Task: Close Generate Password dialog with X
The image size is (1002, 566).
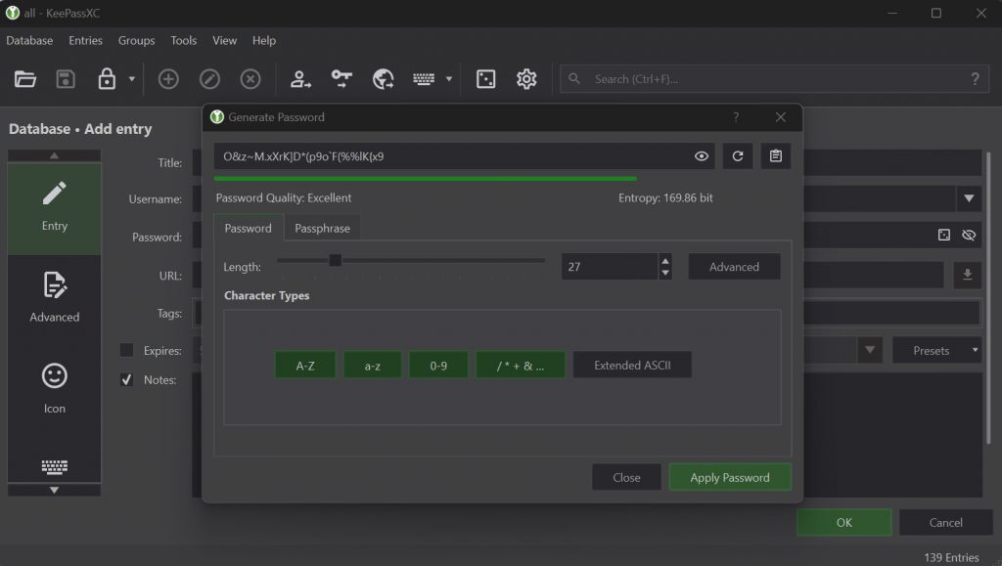Action: click(x=780, y=117)
